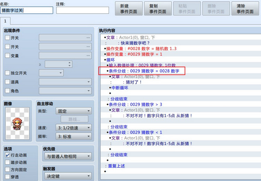Select the last empty command diamond line
This screenshot has width=261, height=181.
click(181, 171)
